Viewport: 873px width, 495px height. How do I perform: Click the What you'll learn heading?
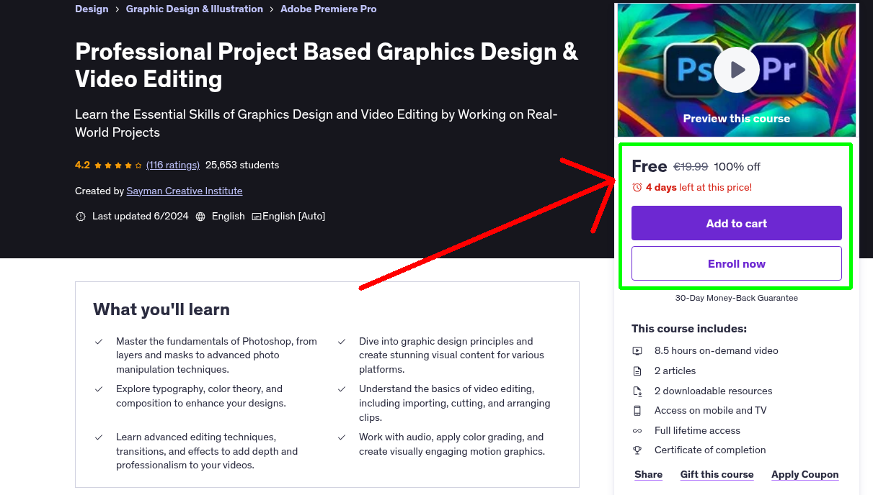coord(161,309)
